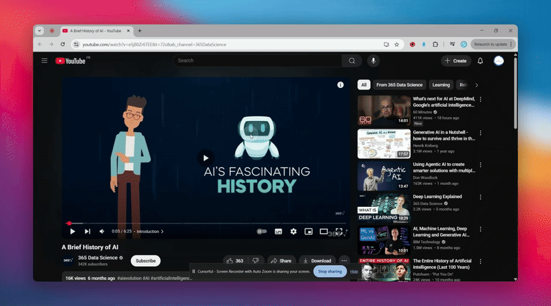Screen dimensions: 551x306
Task: Open more actions ellipsis below video
Action: tap(344, 261)
